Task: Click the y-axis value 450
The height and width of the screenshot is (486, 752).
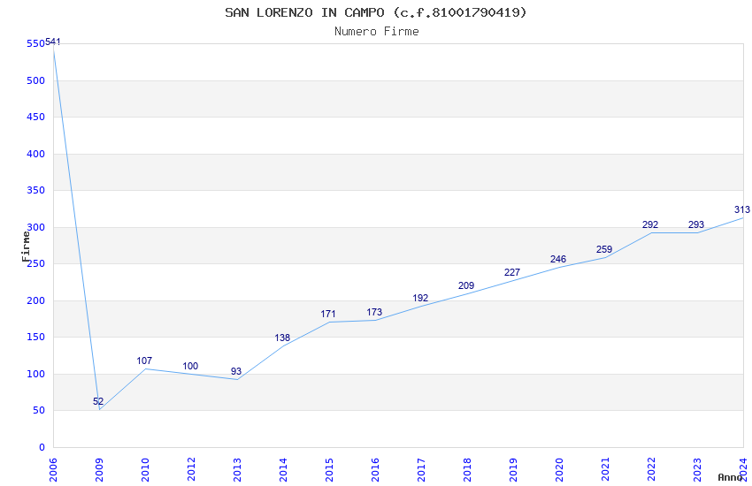Action: [x=35, y=118]
